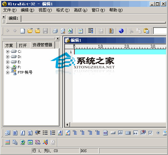This screenshot has width=168, height=155.
Task: Click the Print icon
Action: coord(55,31)
